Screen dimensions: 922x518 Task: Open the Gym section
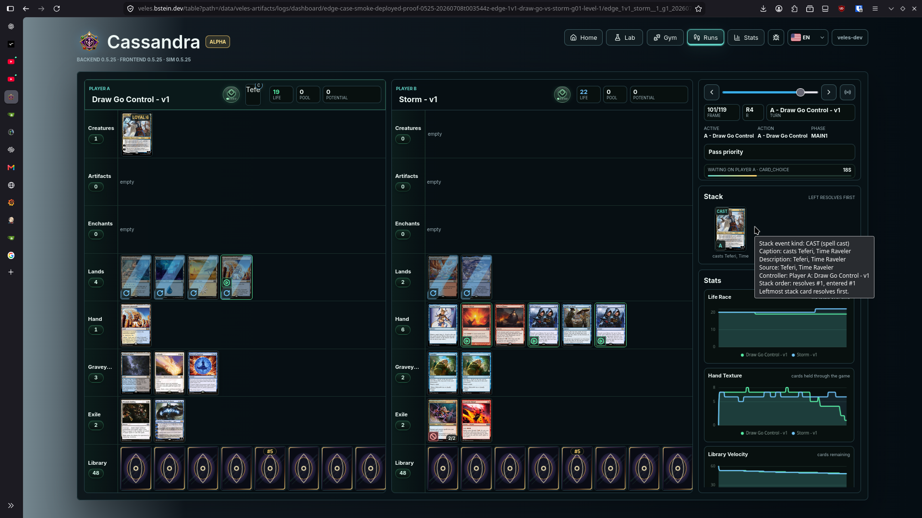(665, 37)
